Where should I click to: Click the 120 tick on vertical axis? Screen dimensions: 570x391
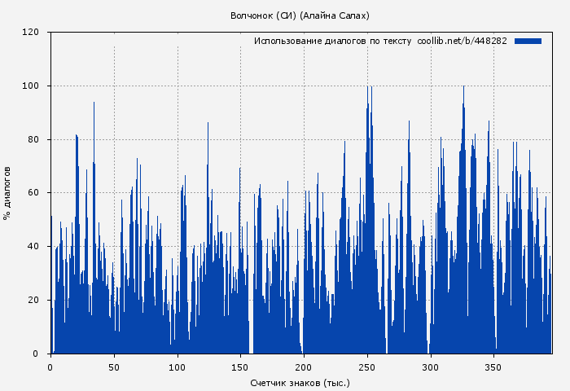31,33
